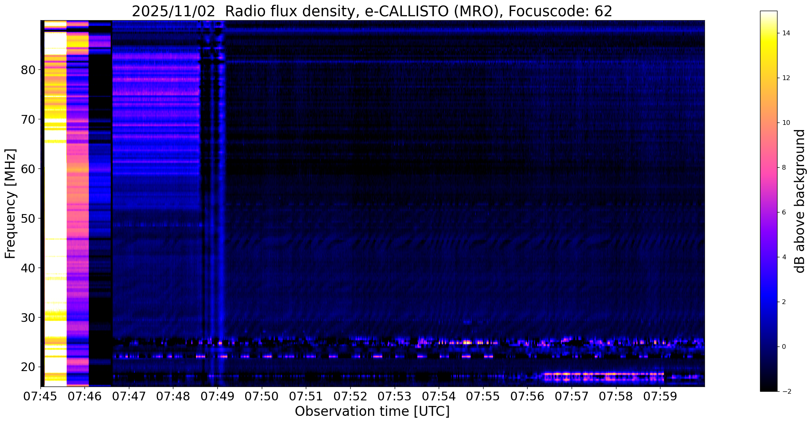
Task: Click the 07:53 time tick label
Action: tap(394, 396)
